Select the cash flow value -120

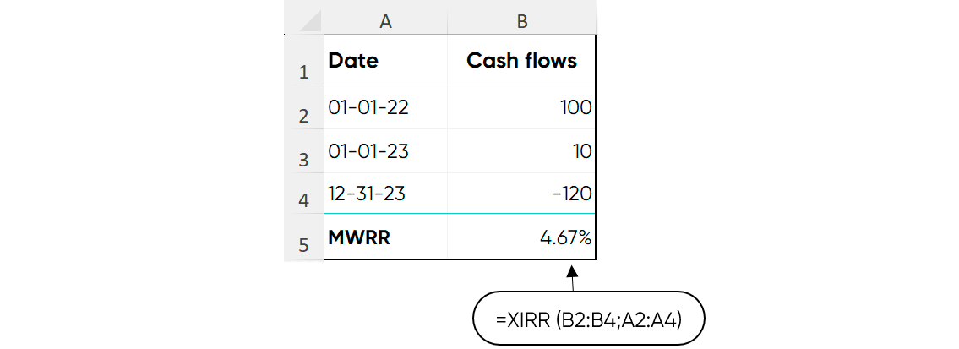[x=521, y=194]
